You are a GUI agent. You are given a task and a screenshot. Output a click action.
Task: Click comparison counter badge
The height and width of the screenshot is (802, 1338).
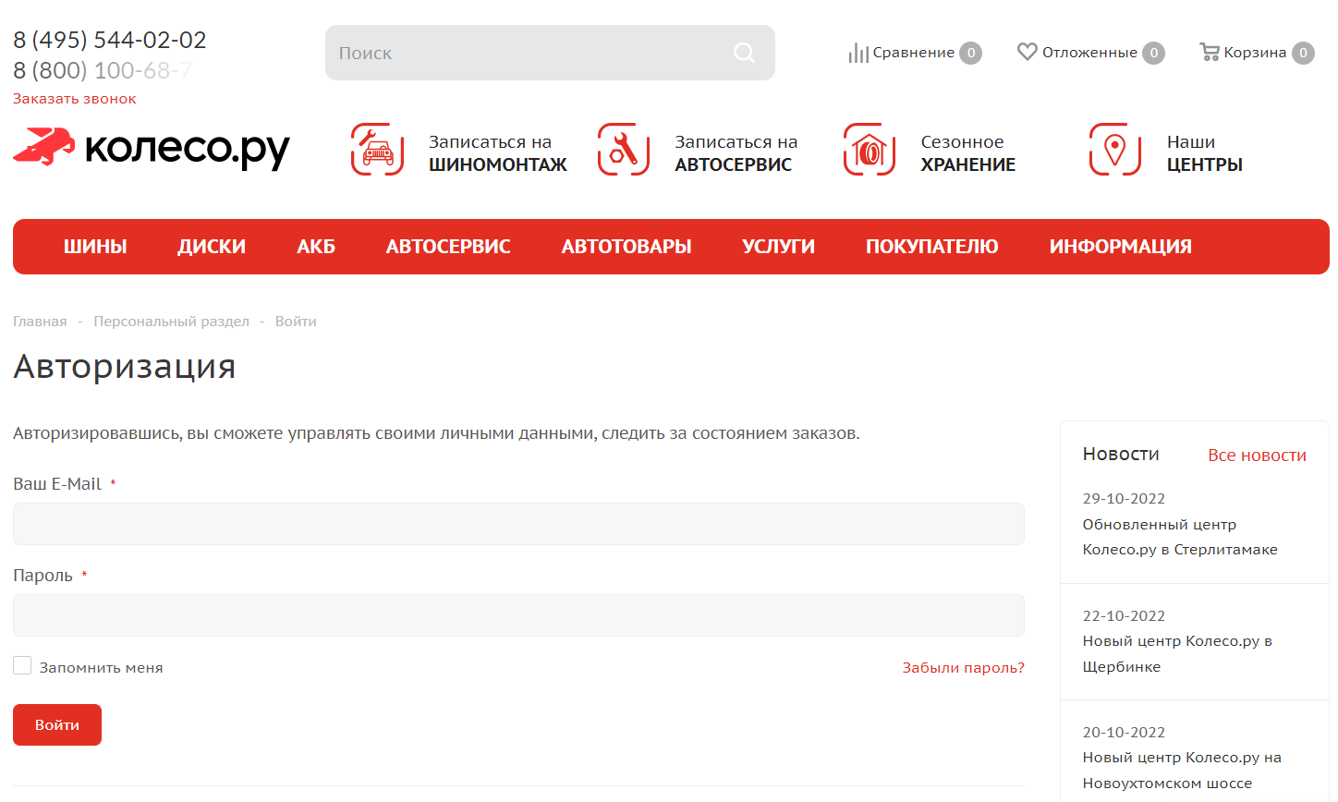click(x=970, y=53)
